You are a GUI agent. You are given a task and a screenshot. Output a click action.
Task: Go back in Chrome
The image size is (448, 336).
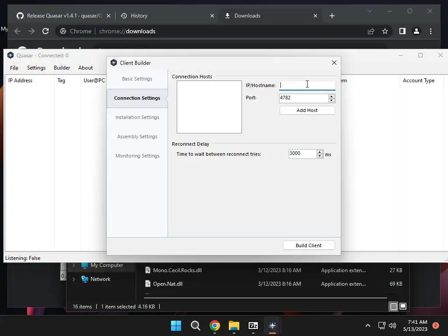pyautogui.click(x=17, y=31)
